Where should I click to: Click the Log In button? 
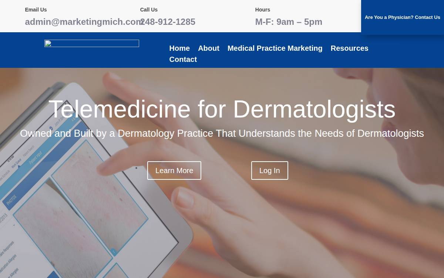[270, 171]
